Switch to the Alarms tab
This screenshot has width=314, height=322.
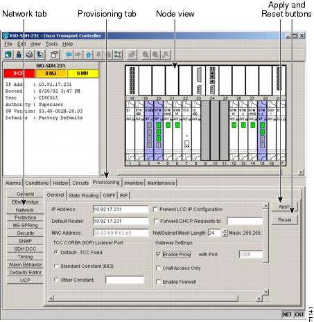tap(13, 183)
